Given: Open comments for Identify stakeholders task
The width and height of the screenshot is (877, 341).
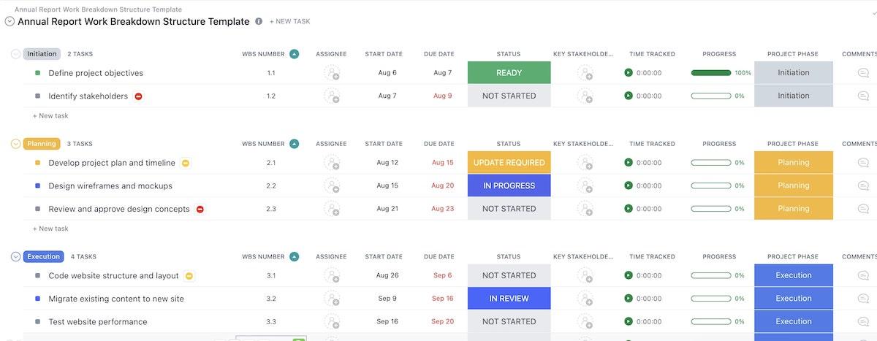Looking at the screenshot, I should point(863,96).
